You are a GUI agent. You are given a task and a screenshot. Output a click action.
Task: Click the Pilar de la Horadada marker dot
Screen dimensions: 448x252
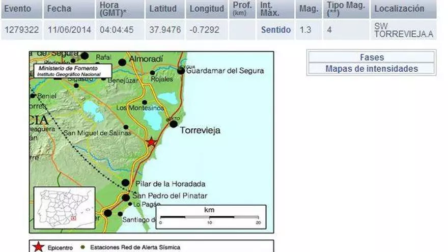pyautogui.click(x=126, y=183)
